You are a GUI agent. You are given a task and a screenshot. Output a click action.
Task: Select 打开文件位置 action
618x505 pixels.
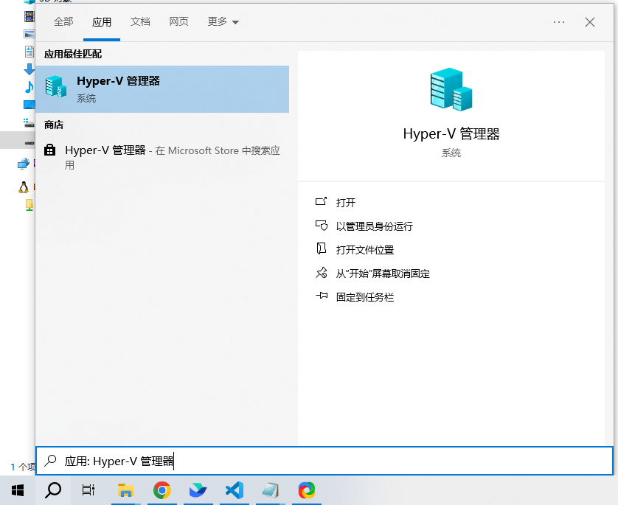[x=365, y=250]
